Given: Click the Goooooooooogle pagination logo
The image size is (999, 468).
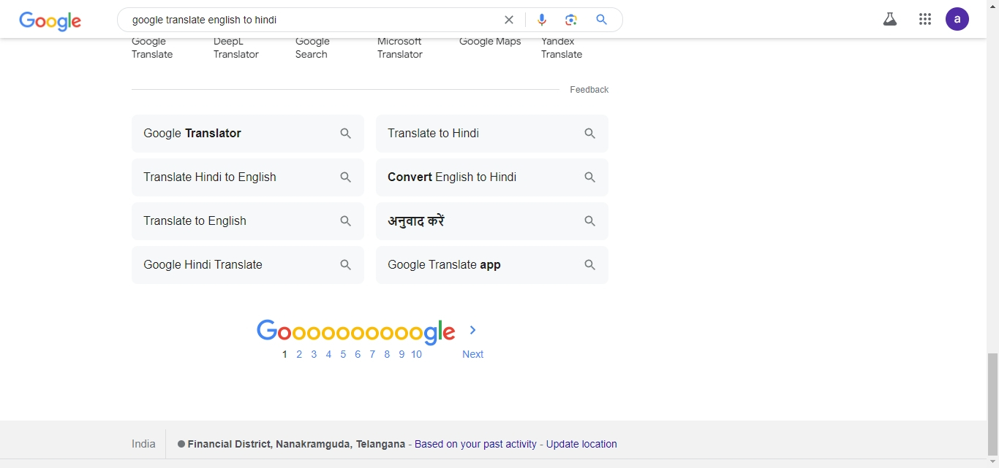Looking at the screenshot, I should pos(356,331).
